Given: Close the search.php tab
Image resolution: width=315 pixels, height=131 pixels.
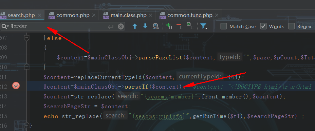Looking at the screenshot, I should (39, 15).
